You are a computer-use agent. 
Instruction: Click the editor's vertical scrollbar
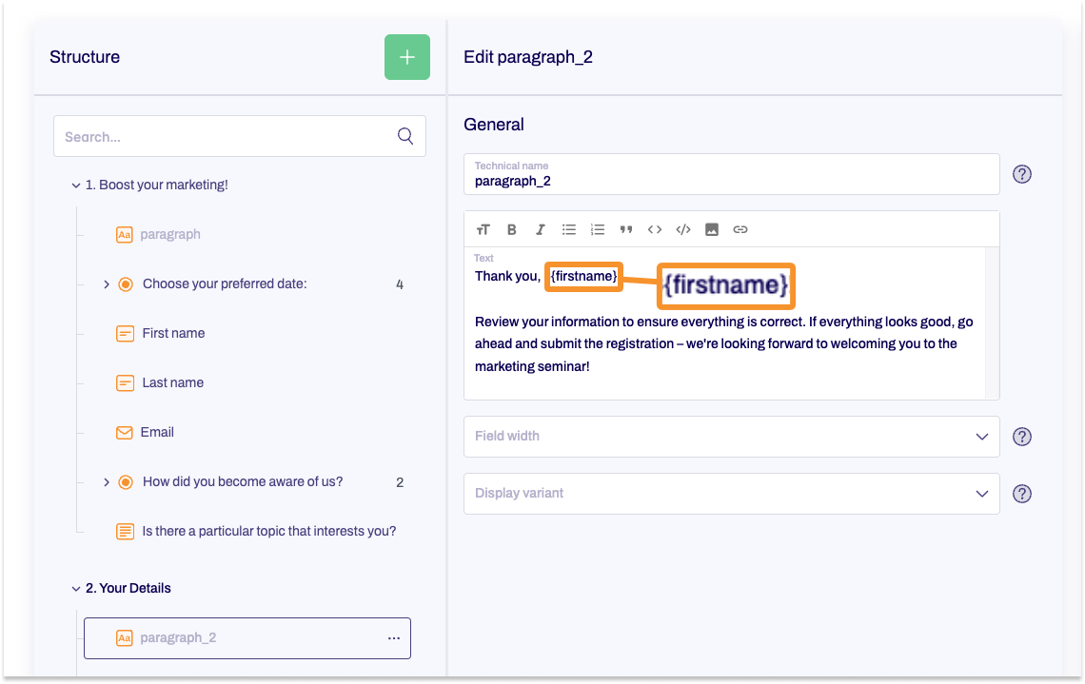pyautogui.click(x=993, y=323)
